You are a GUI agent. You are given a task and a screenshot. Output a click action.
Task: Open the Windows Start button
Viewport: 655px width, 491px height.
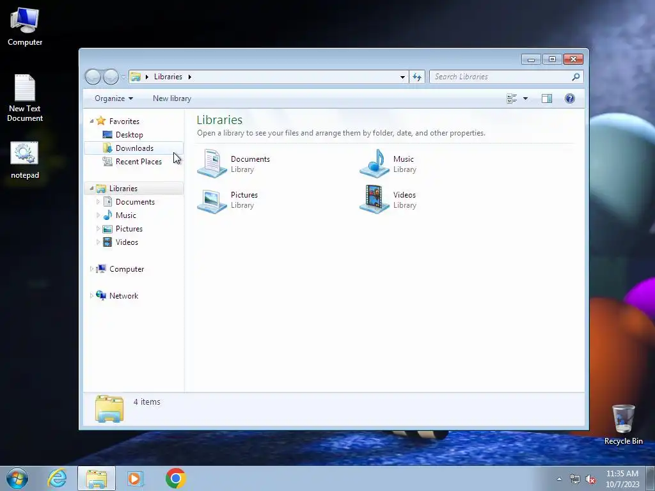(x=17, y=478)
